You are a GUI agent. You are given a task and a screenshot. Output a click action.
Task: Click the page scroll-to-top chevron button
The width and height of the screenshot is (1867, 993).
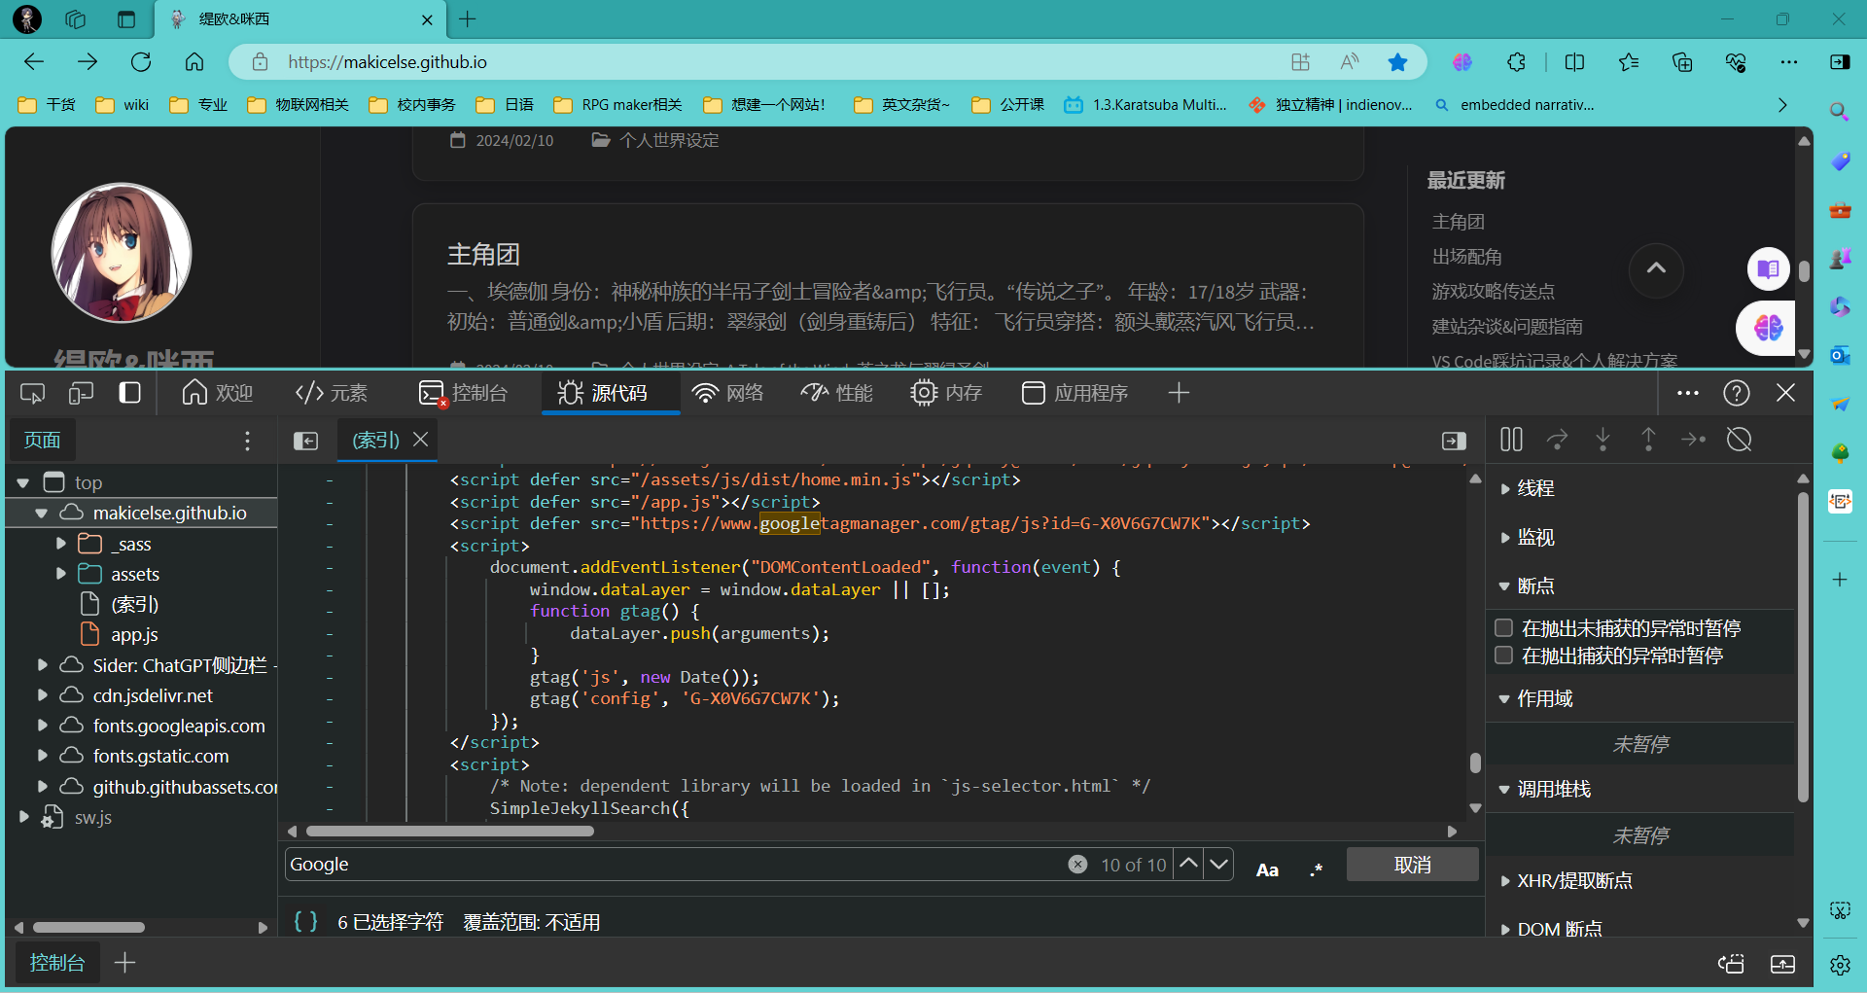(x=1656, y=269)
